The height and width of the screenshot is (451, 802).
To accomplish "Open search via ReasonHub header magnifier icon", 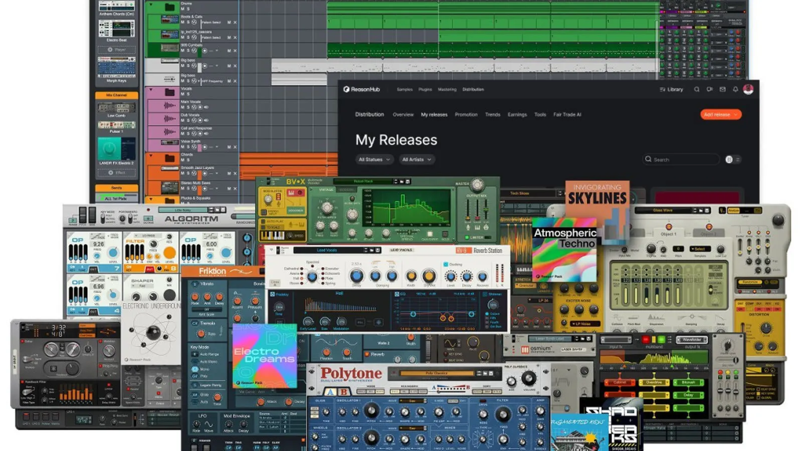I will click(x=697, y=89).
